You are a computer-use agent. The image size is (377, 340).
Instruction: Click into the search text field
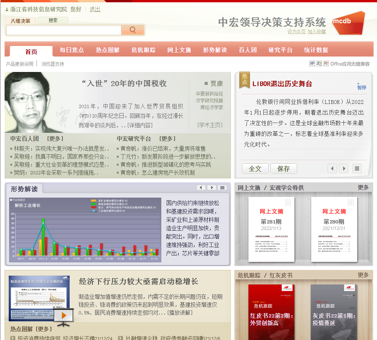pos(64,30)
